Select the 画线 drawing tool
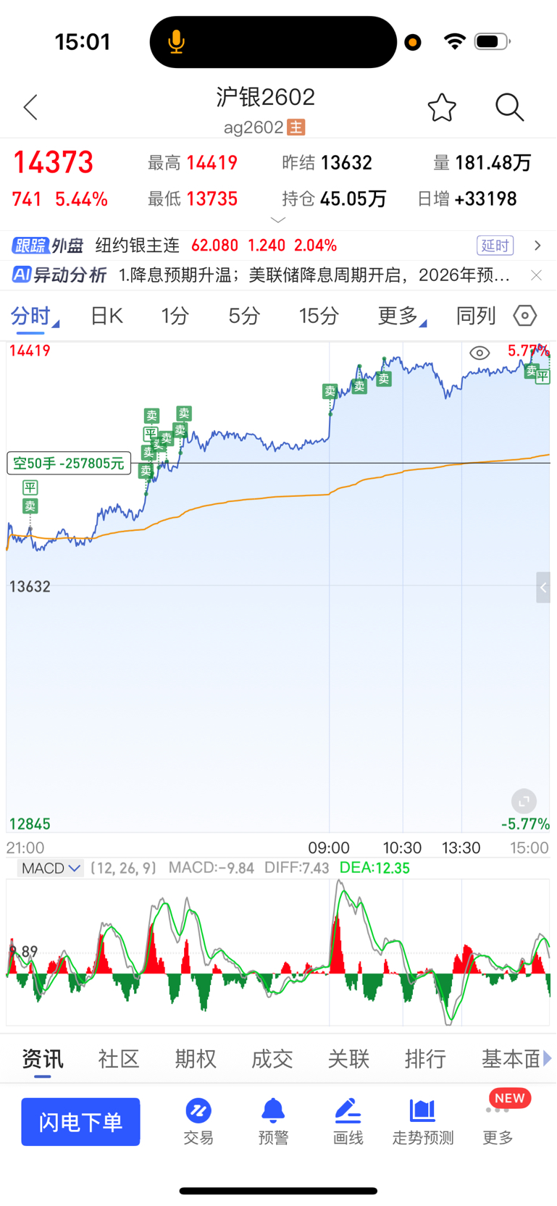Screen dimensions: 557x1206 [348, 1121]
